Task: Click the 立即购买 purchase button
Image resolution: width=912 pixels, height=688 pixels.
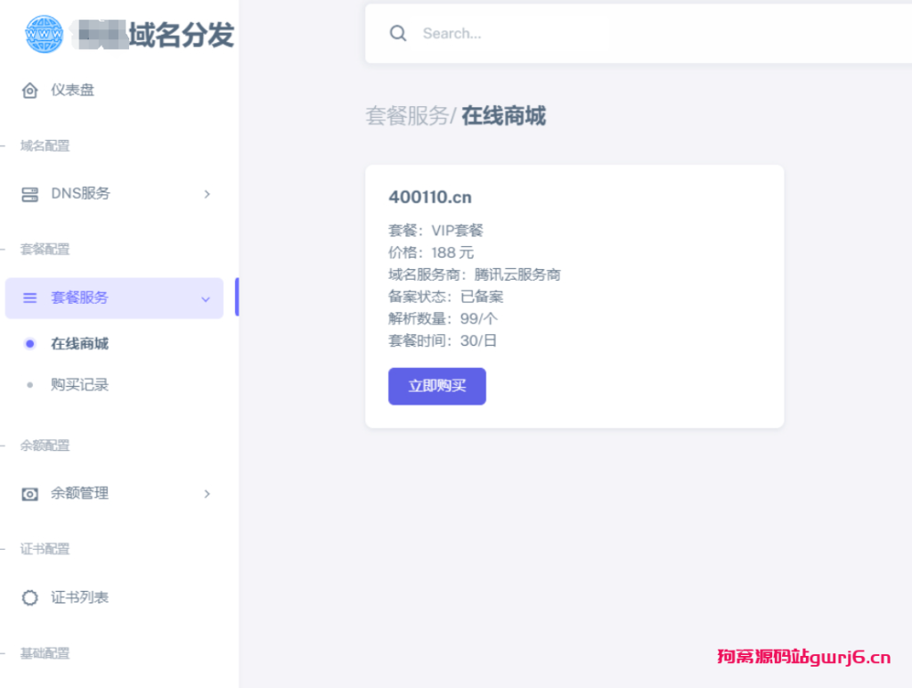Action: click(x=437, y=386)
